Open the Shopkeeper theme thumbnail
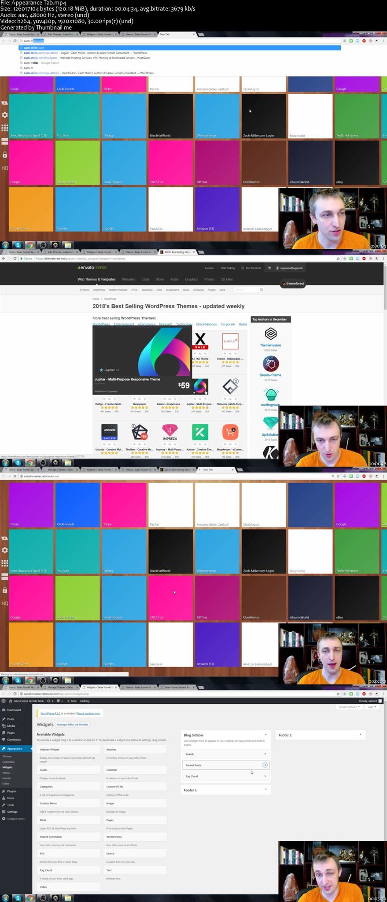The height and width of the screenshot is (902, 387). click(x=230, y=432)
